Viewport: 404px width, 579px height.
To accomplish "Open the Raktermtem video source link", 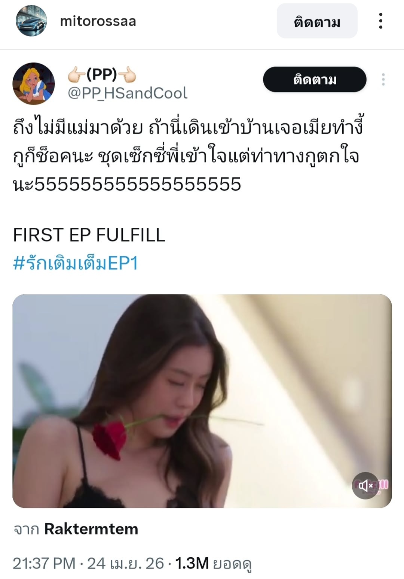I will (91, 529).
